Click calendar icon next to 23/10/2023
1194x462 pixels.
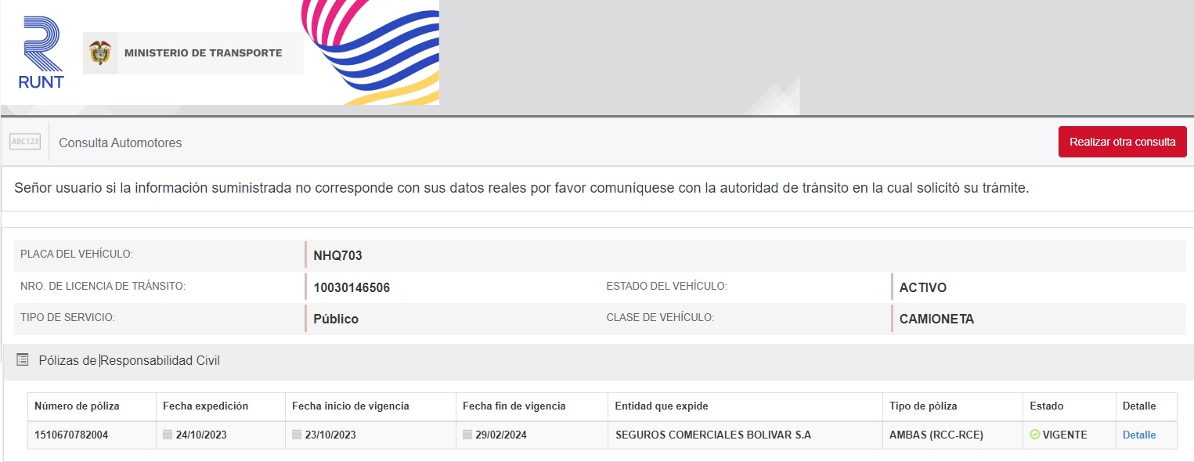(x=297, y=435)
